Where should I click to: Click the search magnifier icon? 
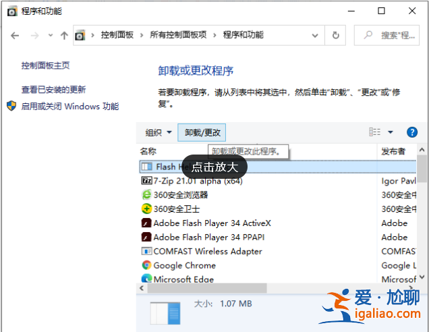click(x=368, y=35)
